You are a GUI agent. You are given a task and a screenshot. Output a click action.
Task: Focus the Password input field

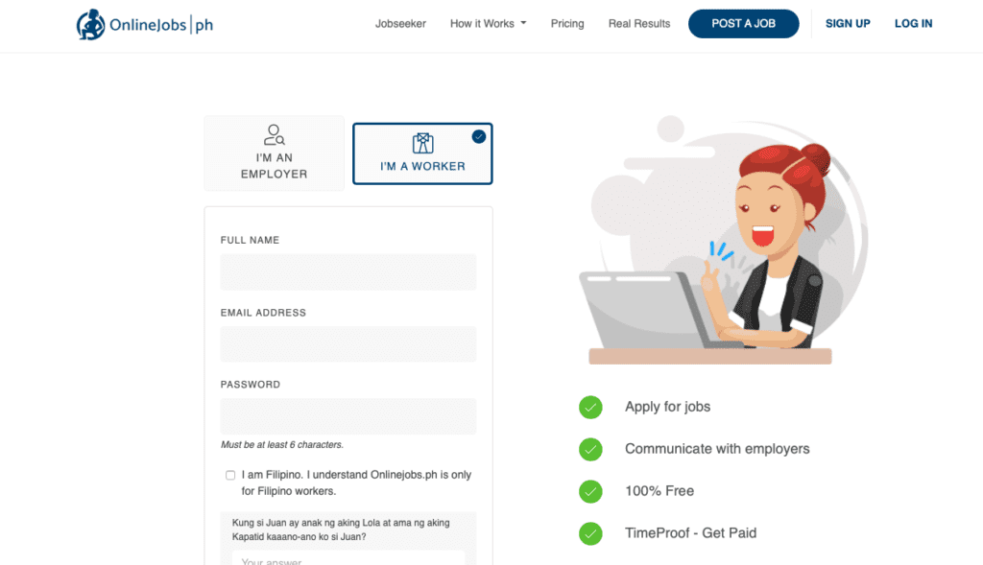coord(348,416)
